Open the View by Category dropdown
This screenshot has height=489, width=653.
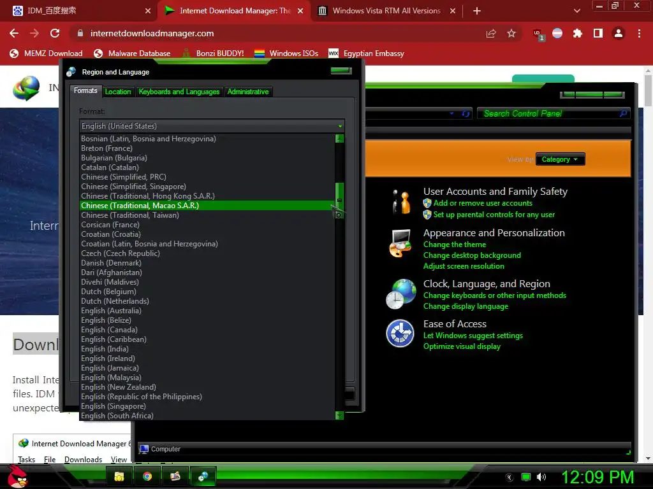coord(560,159)
